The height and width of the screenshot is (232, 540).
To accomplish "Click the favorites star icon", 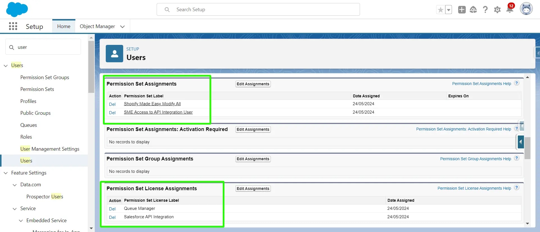I will click(x=440, y=10).
